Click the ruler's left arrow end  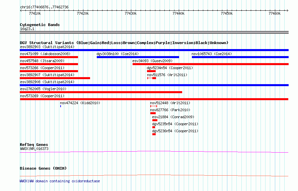tap(20, 11)
